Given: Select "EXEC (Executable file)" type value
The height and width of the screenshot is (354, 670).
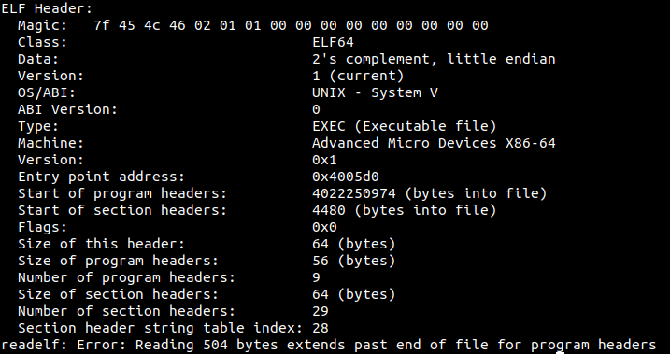Looking at the screenshot, I should tap(405, 126).
